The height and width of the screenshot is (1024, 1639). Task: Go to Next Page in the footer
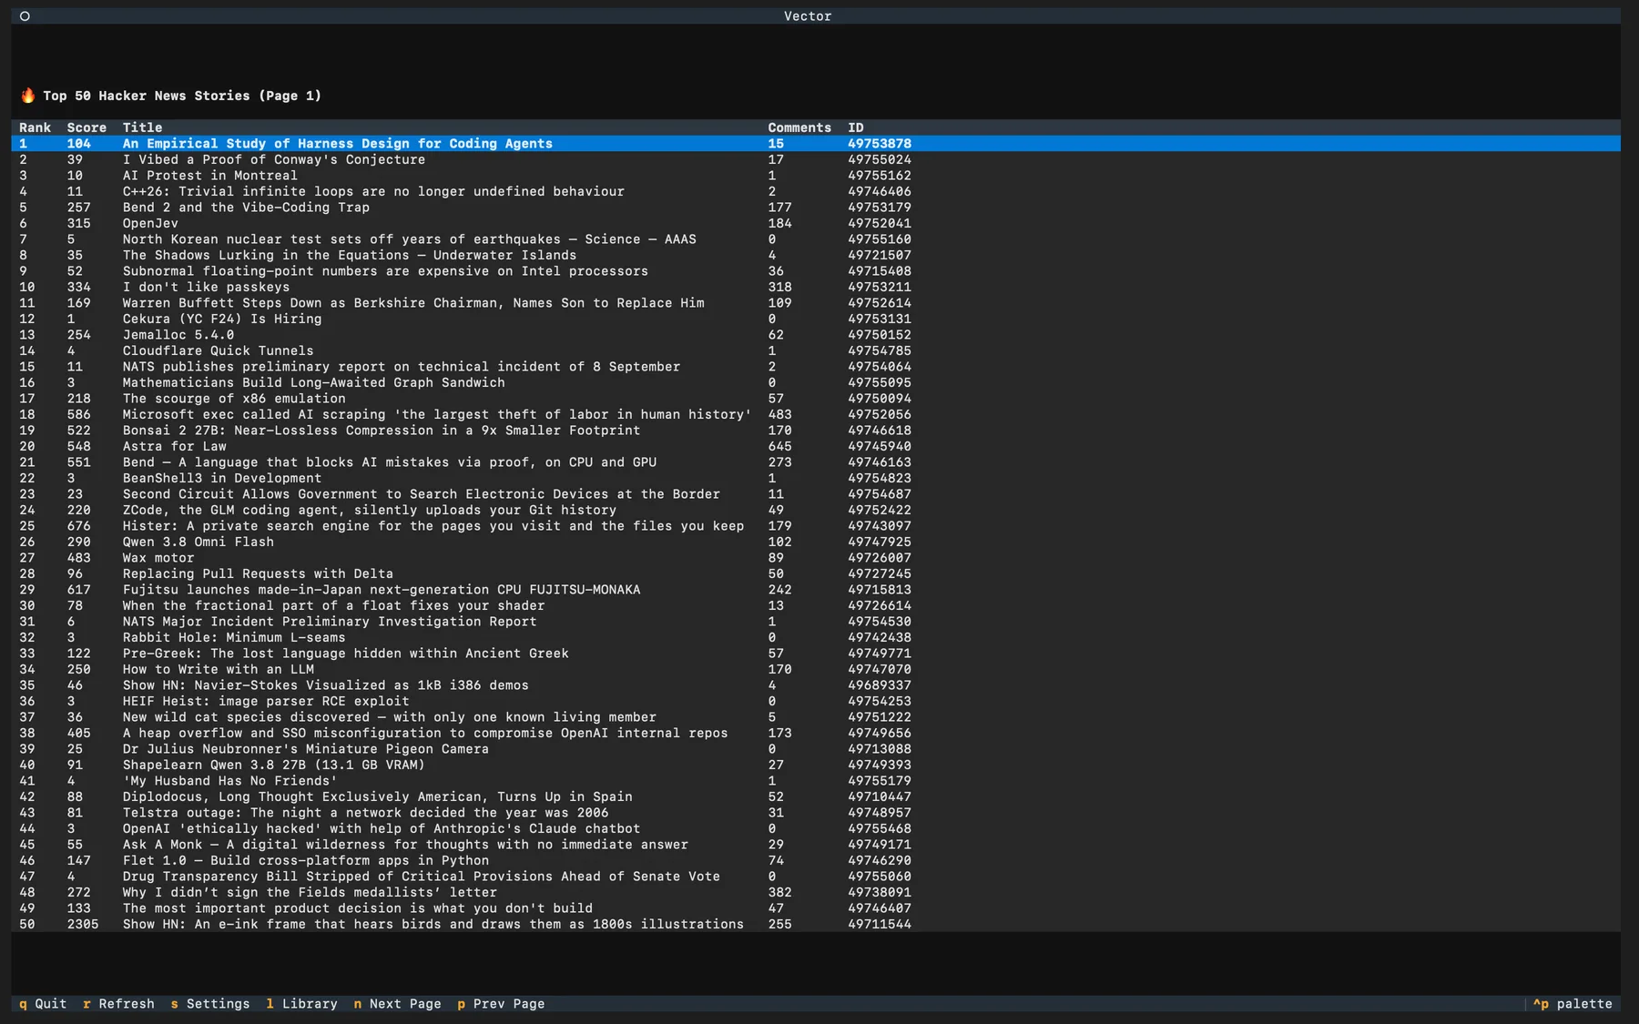tap(397, 1004)
